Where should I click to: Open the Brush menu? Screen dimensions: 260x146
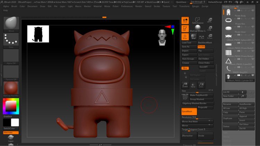point(14,6)
